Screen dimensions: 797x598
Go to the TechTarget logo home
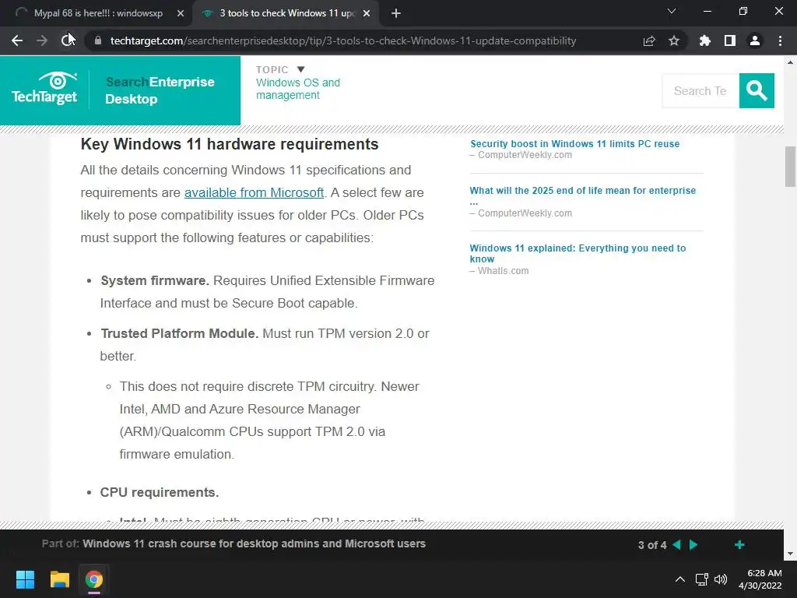pyautogui.click(x=44, y=89)
